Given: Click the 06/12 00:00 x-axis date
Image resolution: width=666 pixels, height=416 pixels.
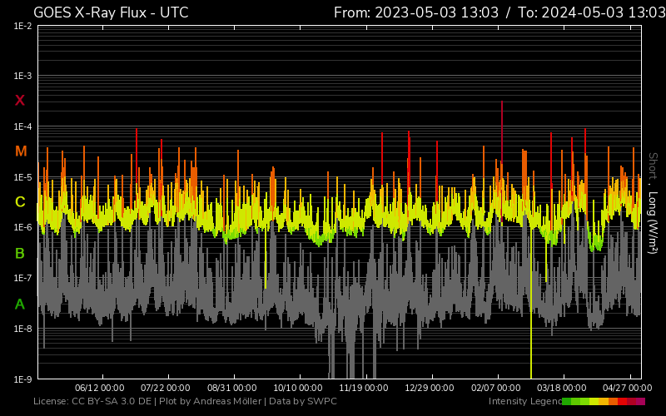Looking at the screenshot, I should pyautogui.click(x=99, y=388).
